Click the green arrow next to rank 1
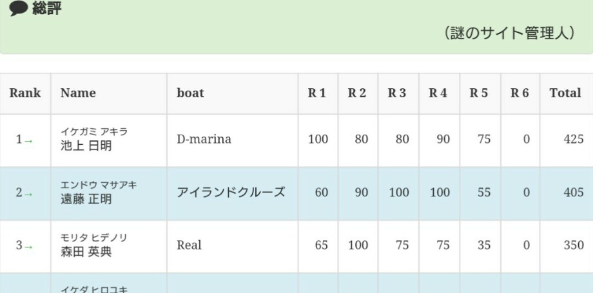 pyautogui.click(x=28, y=141)
